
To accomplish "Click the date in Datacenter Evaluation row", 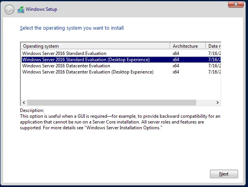I will [x=215, y=66].
